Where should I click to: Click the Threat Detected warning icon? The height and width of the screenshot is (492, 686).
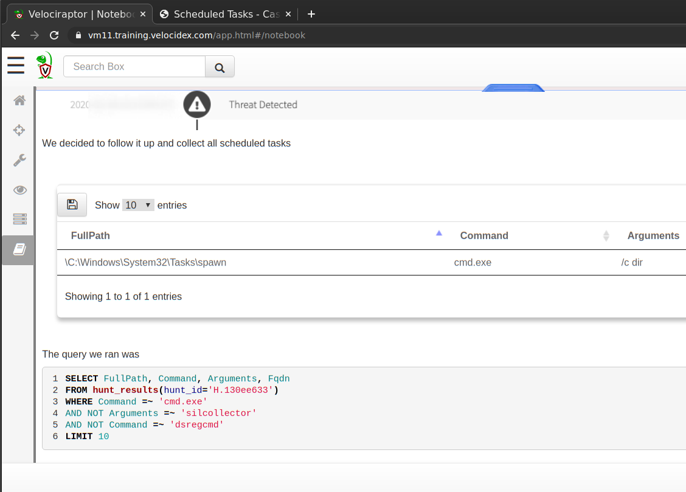196,105
